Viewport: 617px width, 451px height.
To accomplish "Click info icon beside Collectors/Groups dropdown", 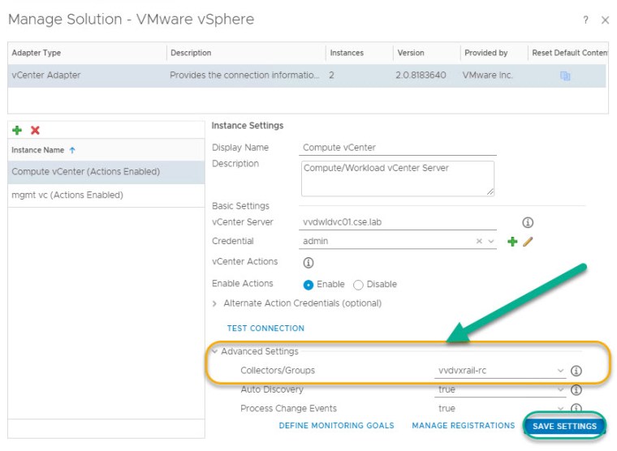I will click(x=576, y=371).
